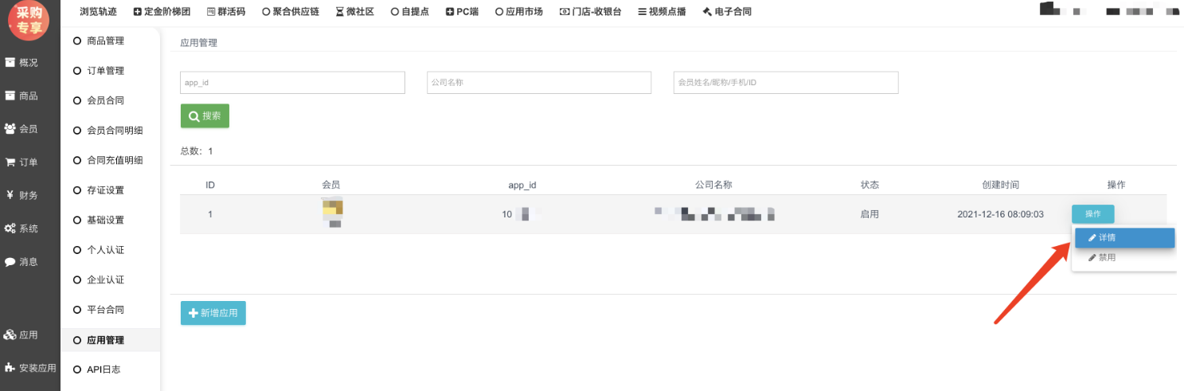The width and height of the screenshot is (1184, 391).
Task: Click the green 搜索 search button
Action: tap(205, 116)
